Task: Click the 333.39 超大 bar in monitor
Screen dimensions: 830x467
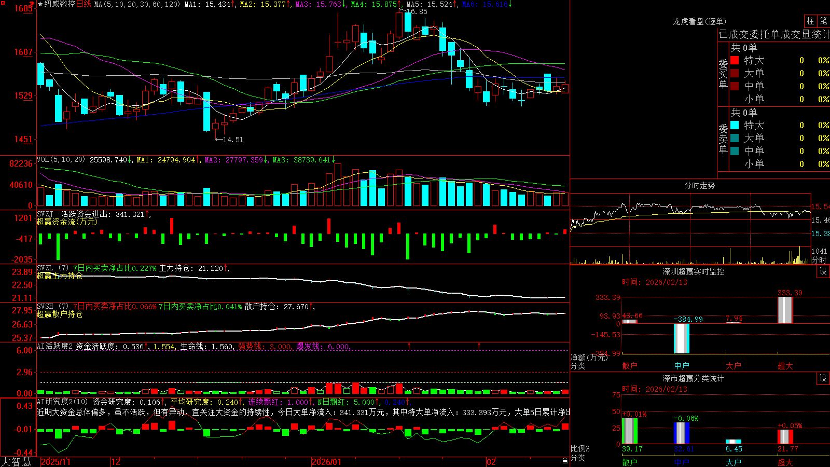Action: click(x=785, y=310)
